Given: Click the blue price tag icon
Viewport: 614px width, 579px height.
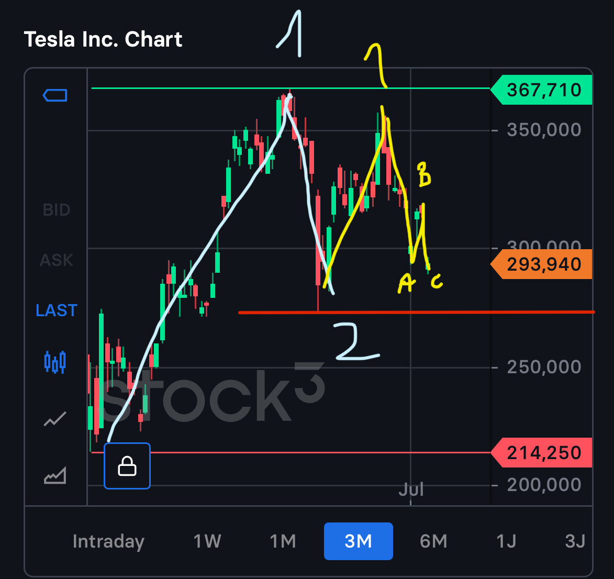Looking at the screenshot, I should tap(55, 95).
